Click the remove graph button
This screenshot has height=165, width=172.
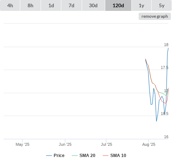point(155,16)
